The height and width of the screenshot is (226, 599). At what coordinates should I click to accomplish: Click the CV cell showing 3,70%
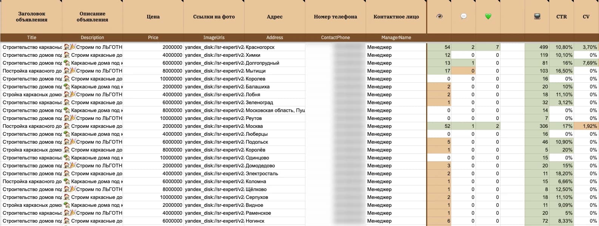click(x=586, y=47)
